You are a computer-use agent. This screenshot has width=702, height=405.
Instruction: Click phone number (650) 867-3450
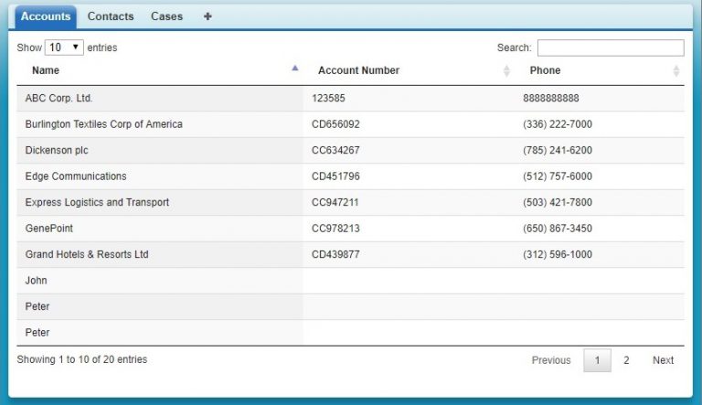(x=558, y=228)
